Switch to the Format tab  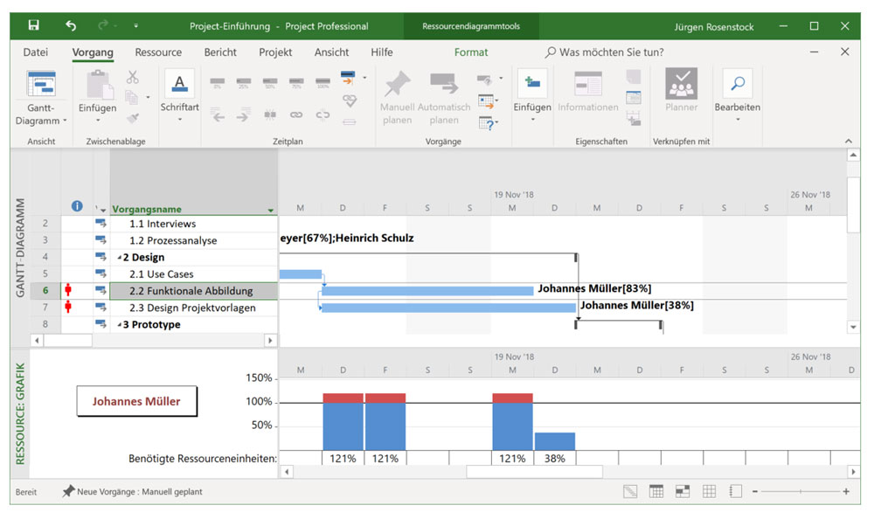[471, 52]
